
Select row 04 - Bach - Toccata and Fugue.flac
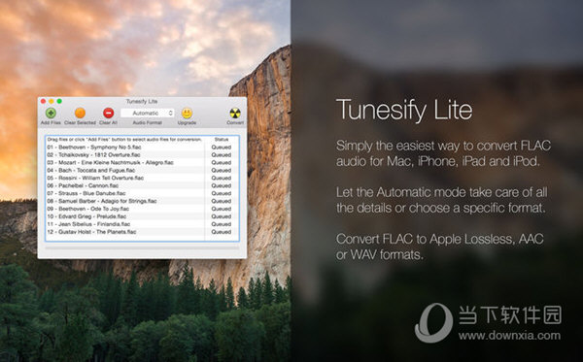(143, 170)
